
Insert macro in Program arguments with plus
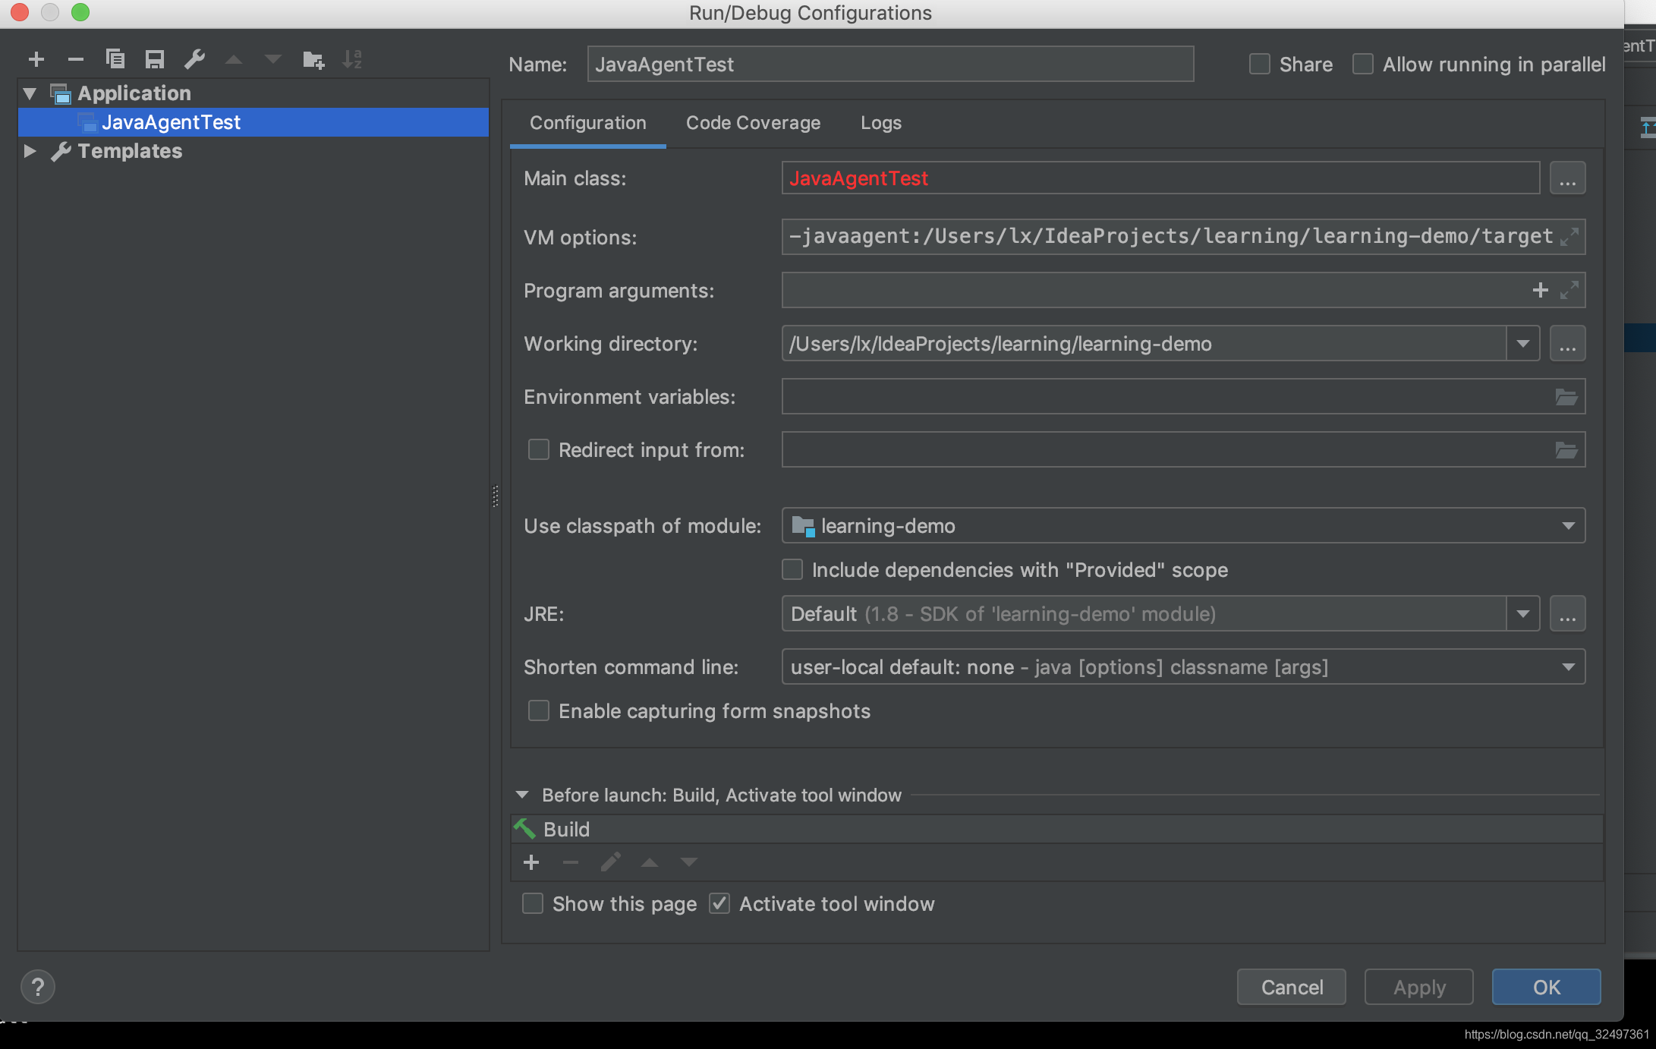pos(1540,290)
